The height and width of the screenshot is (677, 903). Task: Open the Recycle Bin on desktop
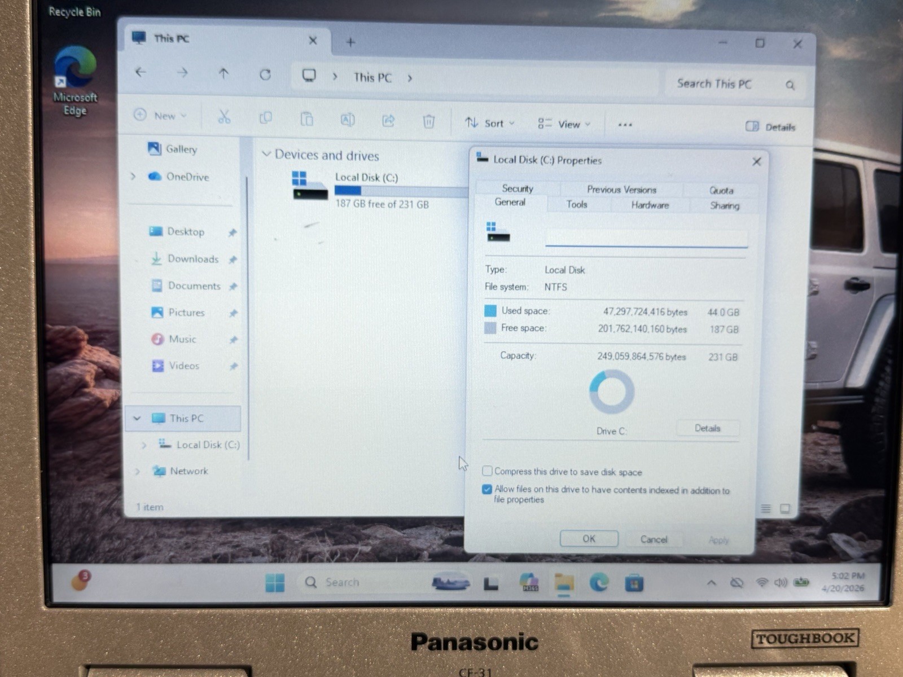point(74,11)
